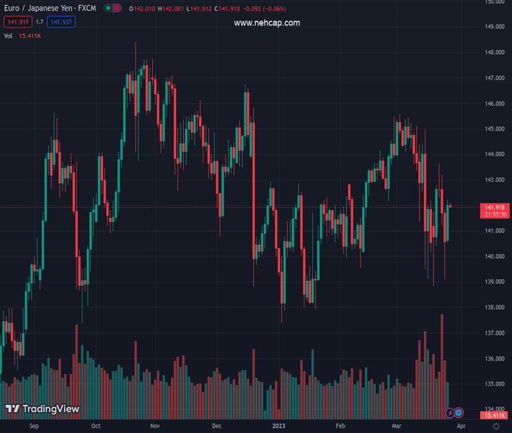Click the Sep label on time axis
Image resolution: width=512 pixels, height=433 pixels.
[34, 427]
